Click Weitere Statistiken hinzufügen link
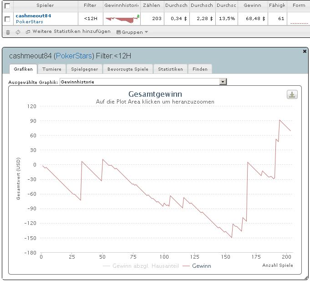310x281 pixels. pyautogui.click(x=71, y=31)
